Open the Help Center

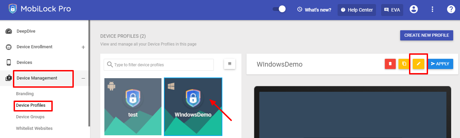[x=357, y=10]
